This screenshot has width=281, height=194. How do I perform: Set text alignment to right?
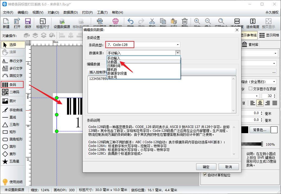pos(267,103)
